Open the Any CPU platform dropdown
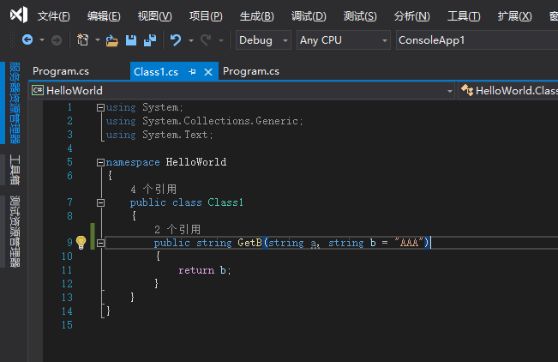 (x=344, y=40)
